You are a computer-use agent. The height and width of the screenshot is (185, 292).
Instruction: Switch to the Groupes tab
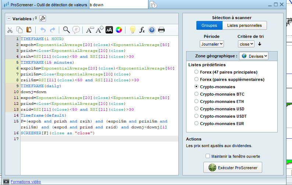click(209, 25)
